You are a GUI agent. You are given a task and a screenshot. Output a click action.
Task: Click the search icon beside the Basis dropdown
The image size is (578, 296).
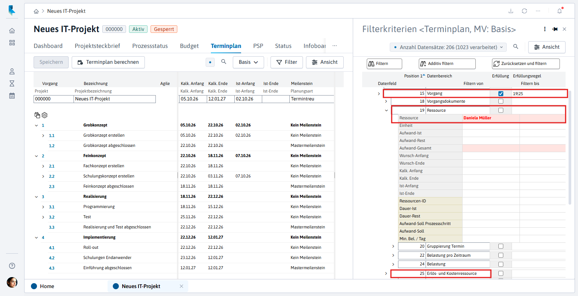coord(224,62)
